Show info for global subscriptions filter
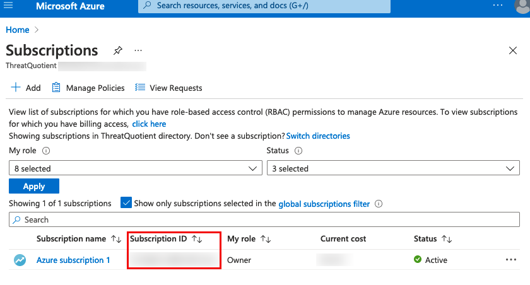The width and height of the screenshot is (530, 285). (379, 204)
